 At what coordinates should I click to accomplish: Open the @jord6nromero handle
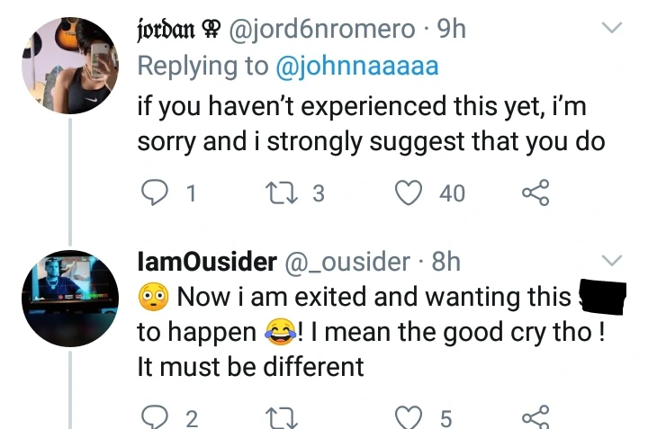coord(326,29)
